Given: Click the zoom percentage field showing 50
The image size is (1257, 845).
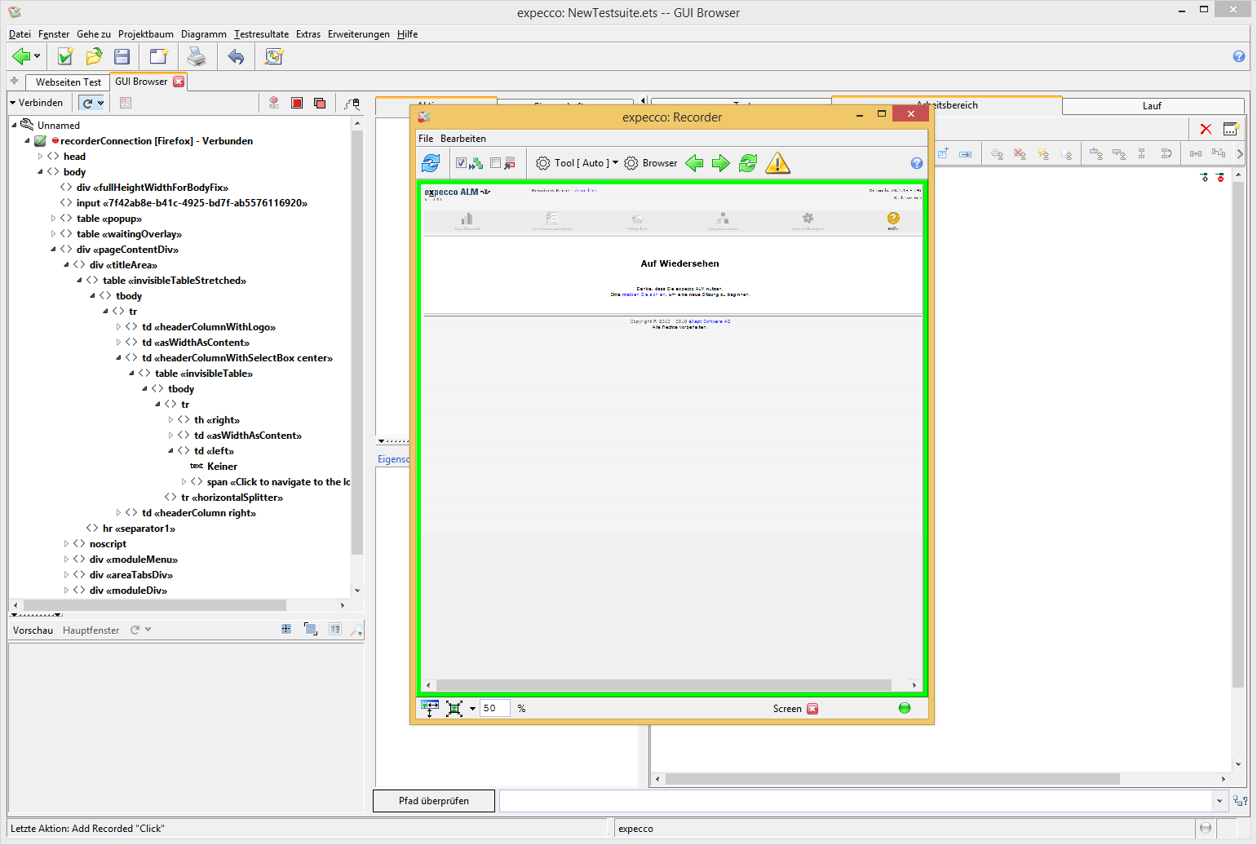Looking at the screenshot, I should click(494, 708).
